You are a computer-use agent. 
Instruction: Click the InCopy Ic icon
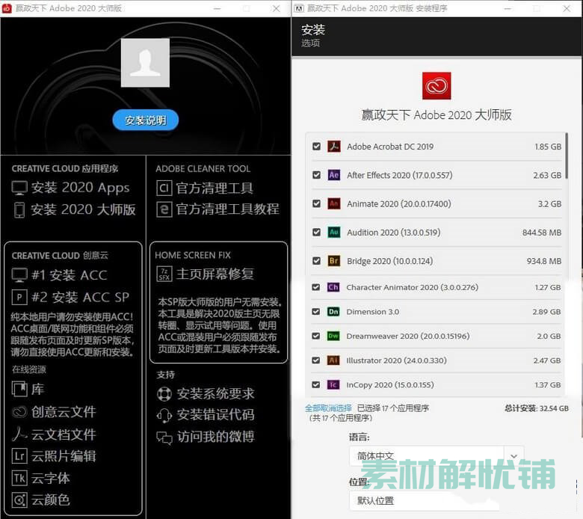point(333,384)
